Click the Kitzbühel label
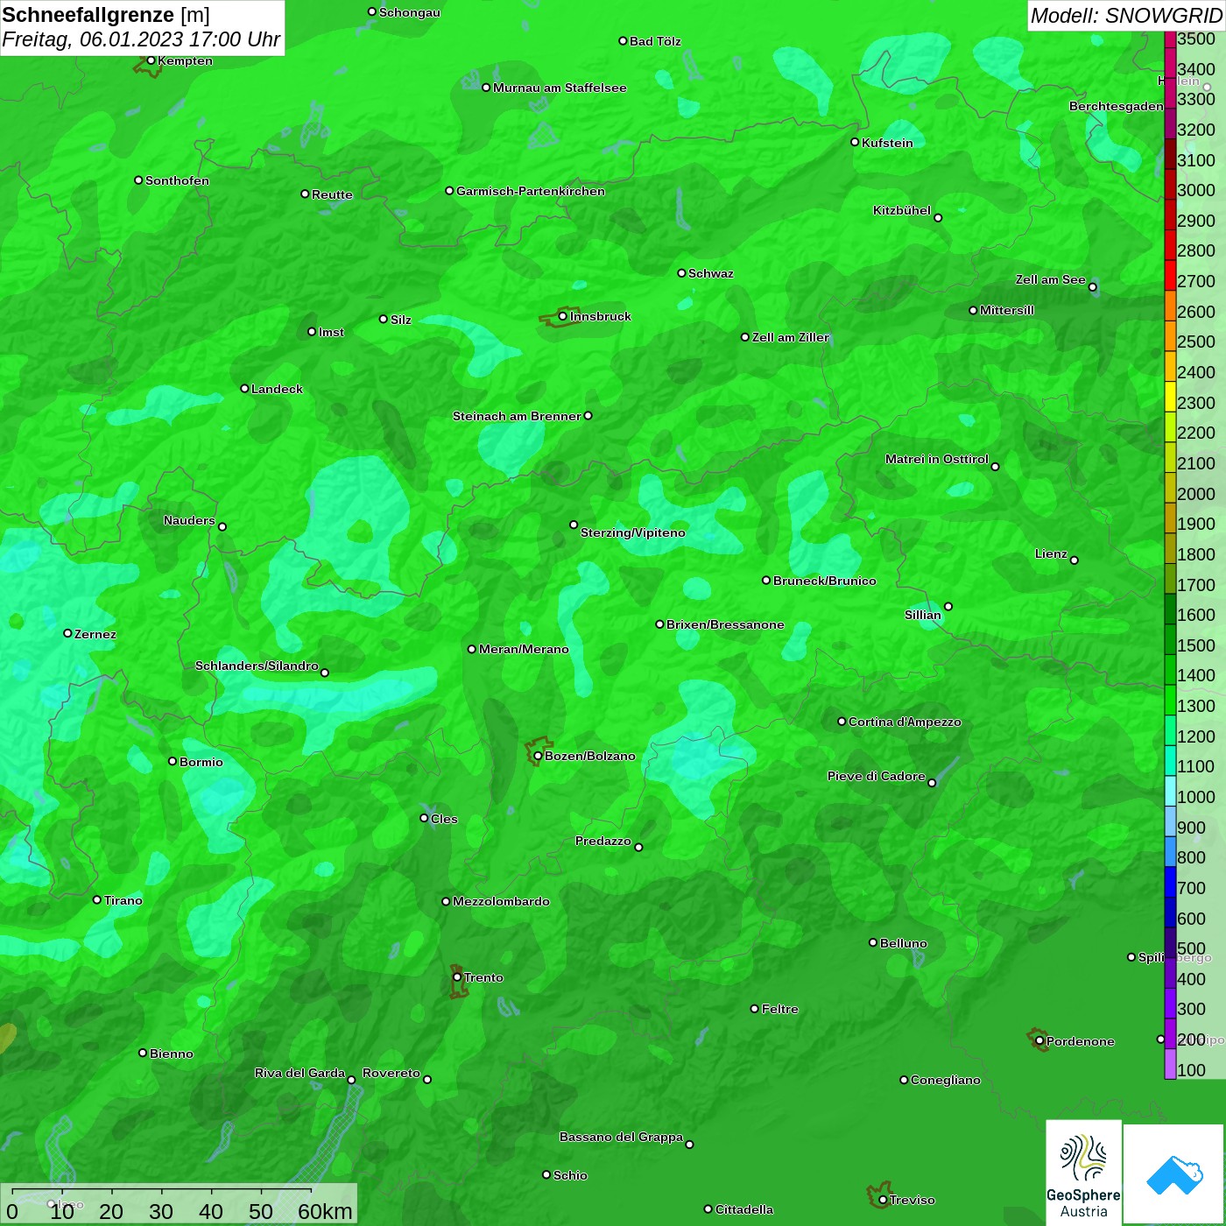The width and height of the screenshot is (1226, 1226). pyautogui.click(x=902, y=210)
